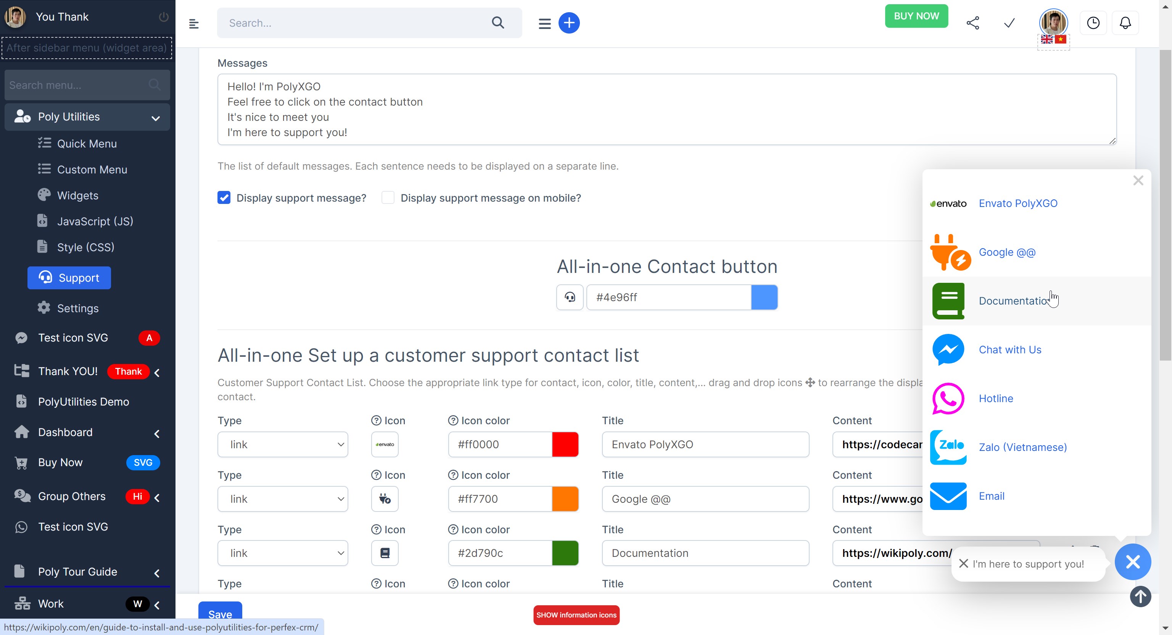1172x635 pixels.
Task: Enable Display support message on mobile
Action: click(x=388, y=197)
